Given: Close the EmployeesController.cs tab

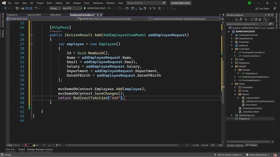Looking at the screenshot, I should coord(101,15).
